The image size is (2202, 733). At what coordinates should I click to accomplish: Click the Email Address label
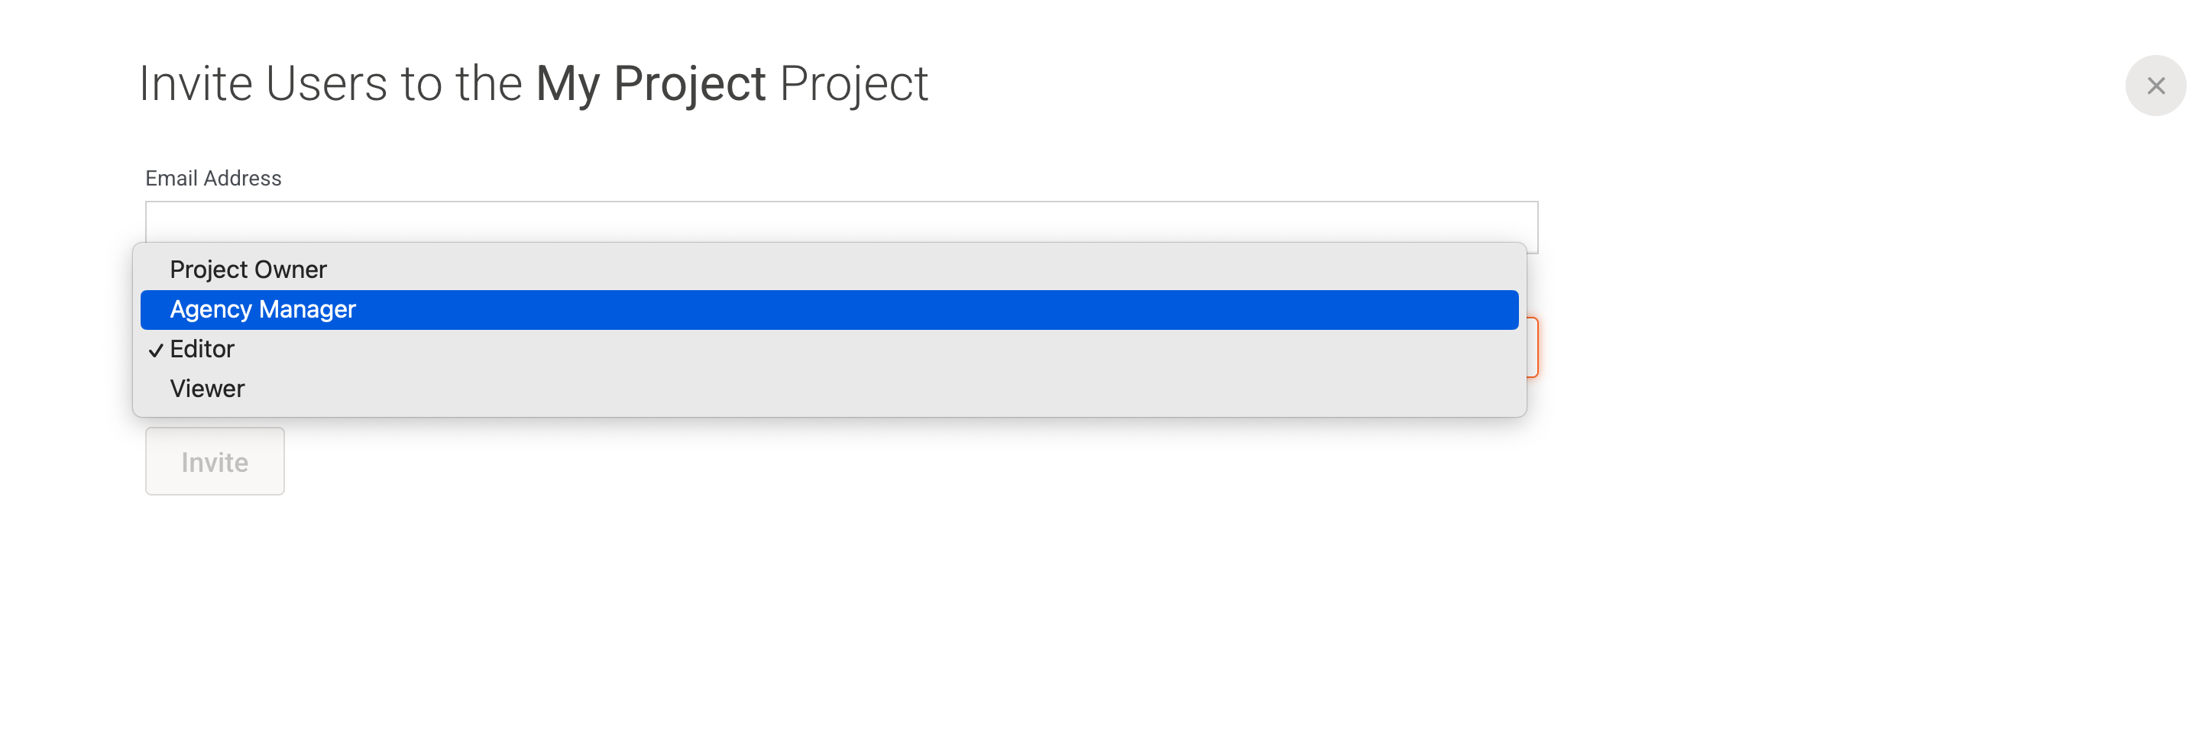tap(213, 178)
